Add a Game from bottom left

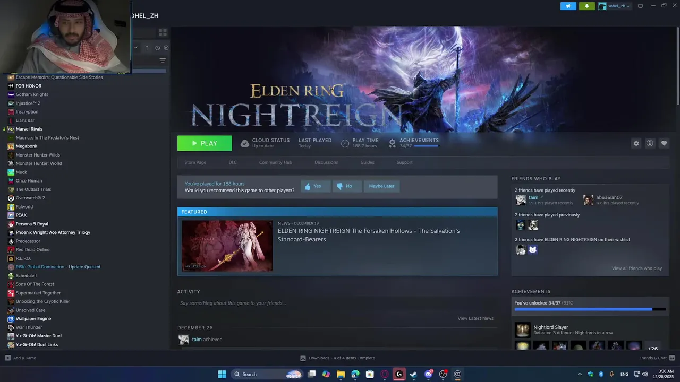pyautogui.click(x=21, y=358)
